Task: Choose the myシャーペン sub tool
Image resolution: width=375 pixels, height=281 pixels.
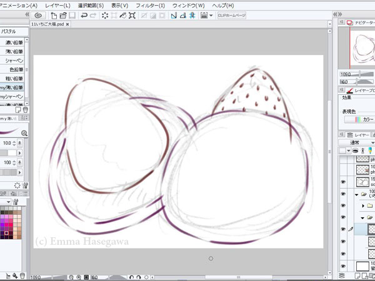Action: tap(12, 97)
